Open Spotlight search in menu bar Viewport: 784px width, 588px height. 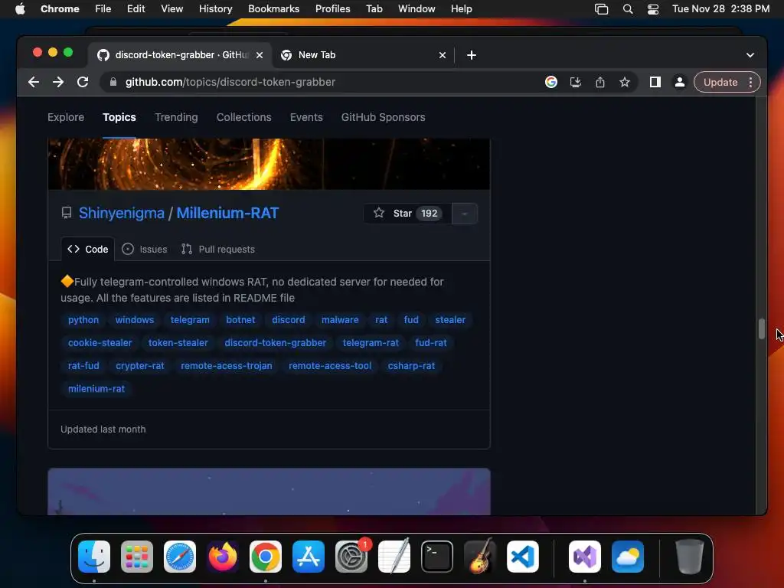[x=628, y=9]
